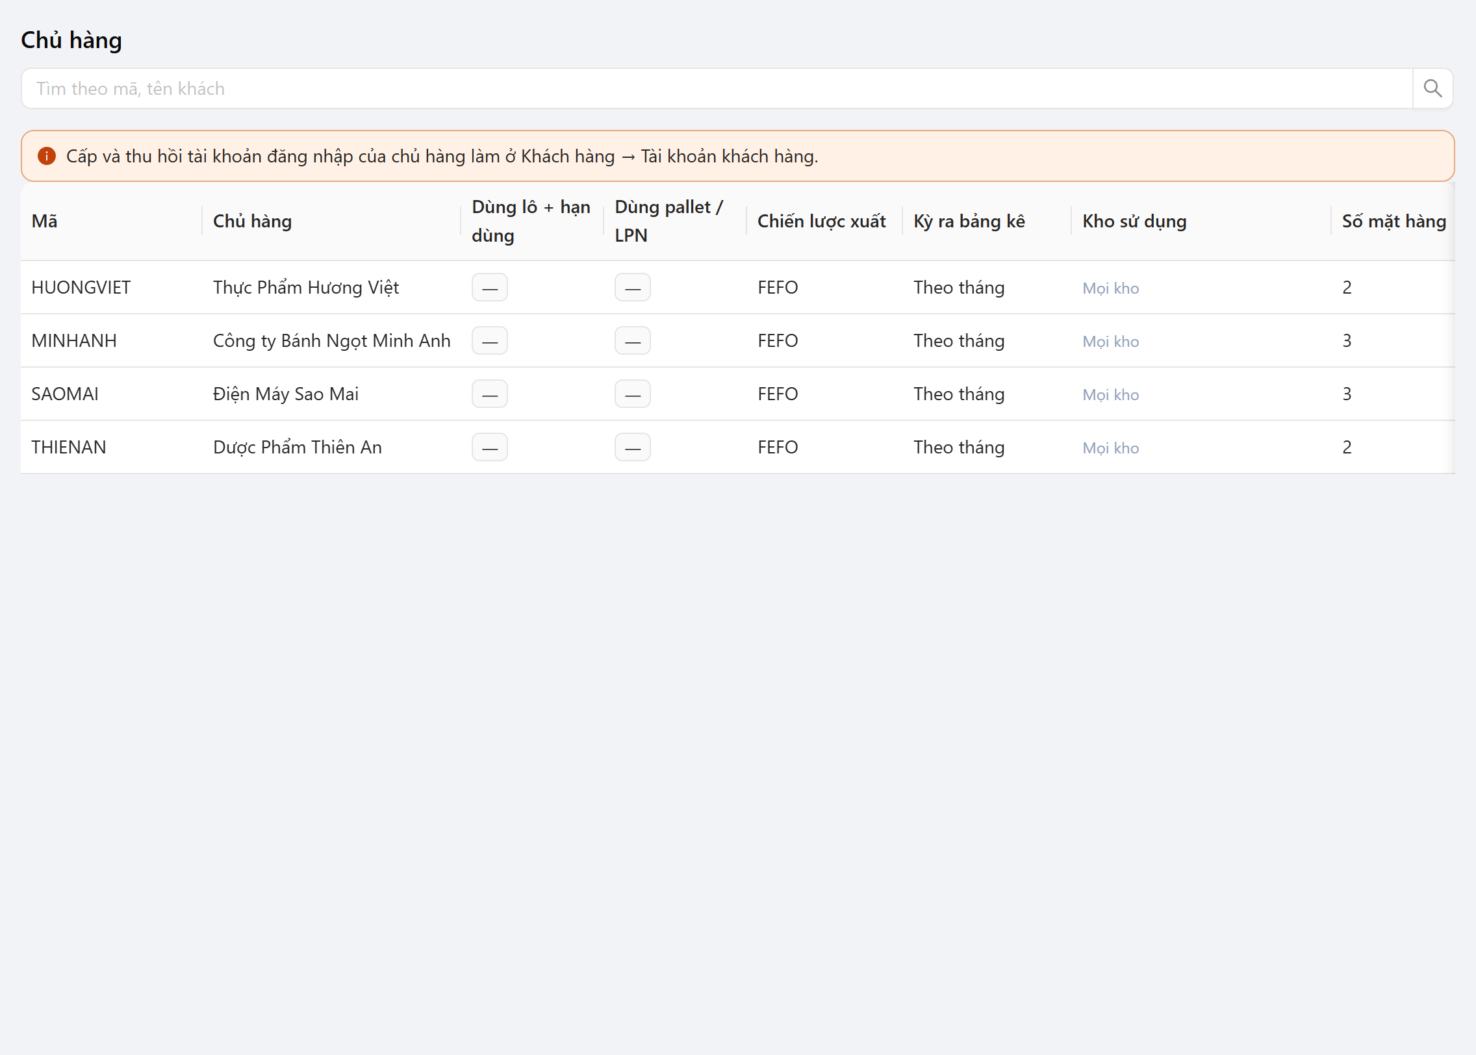Toggle 'Dùng pallet / LPN' for HUONGVIET
The width and height of the screenshot is (1476, 1055).
point(633,287)
